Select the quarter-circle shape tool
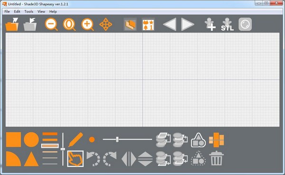Image resolution: width=285 pixels, height=175 pixels. (13, 159)
